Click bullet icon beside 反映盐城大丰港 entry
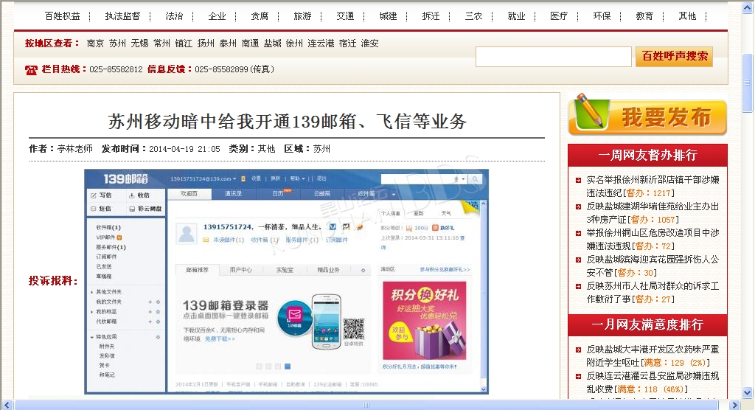Viewport: 755px width, 410px height. pos(578,350)
